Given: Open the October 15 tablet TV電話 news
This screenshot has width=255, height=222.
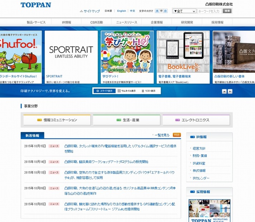Looking at the screenshot, I should [120, 149].
